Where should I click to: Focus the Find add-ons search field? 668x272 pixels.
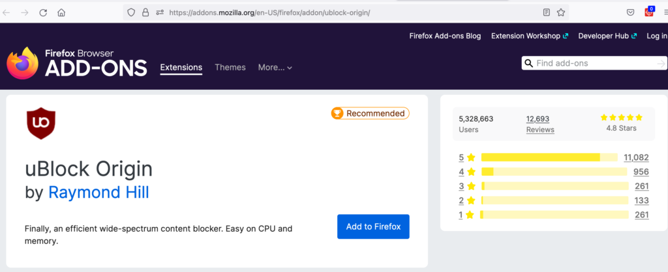click(594, 63)
